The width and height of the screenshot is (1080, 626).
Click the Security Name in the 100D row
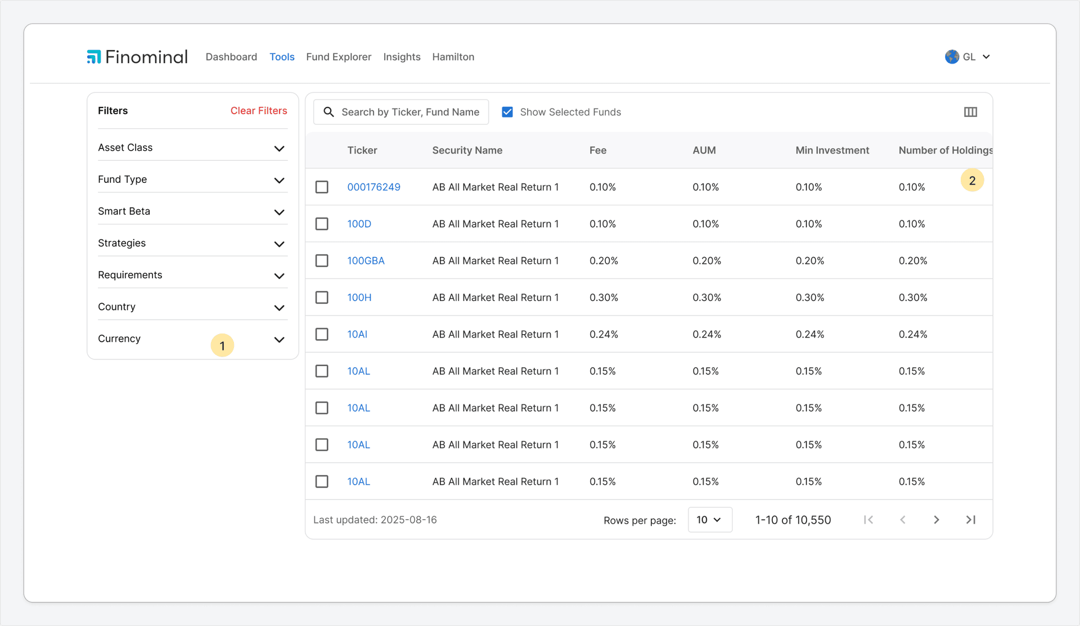click(496, 224)
